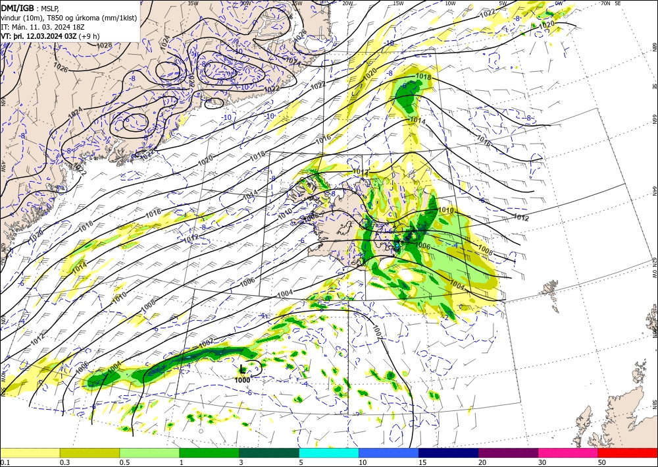658x467 pixels.
Task: Click the olive 0.3–0.5 legend color band
Action: 89,453
